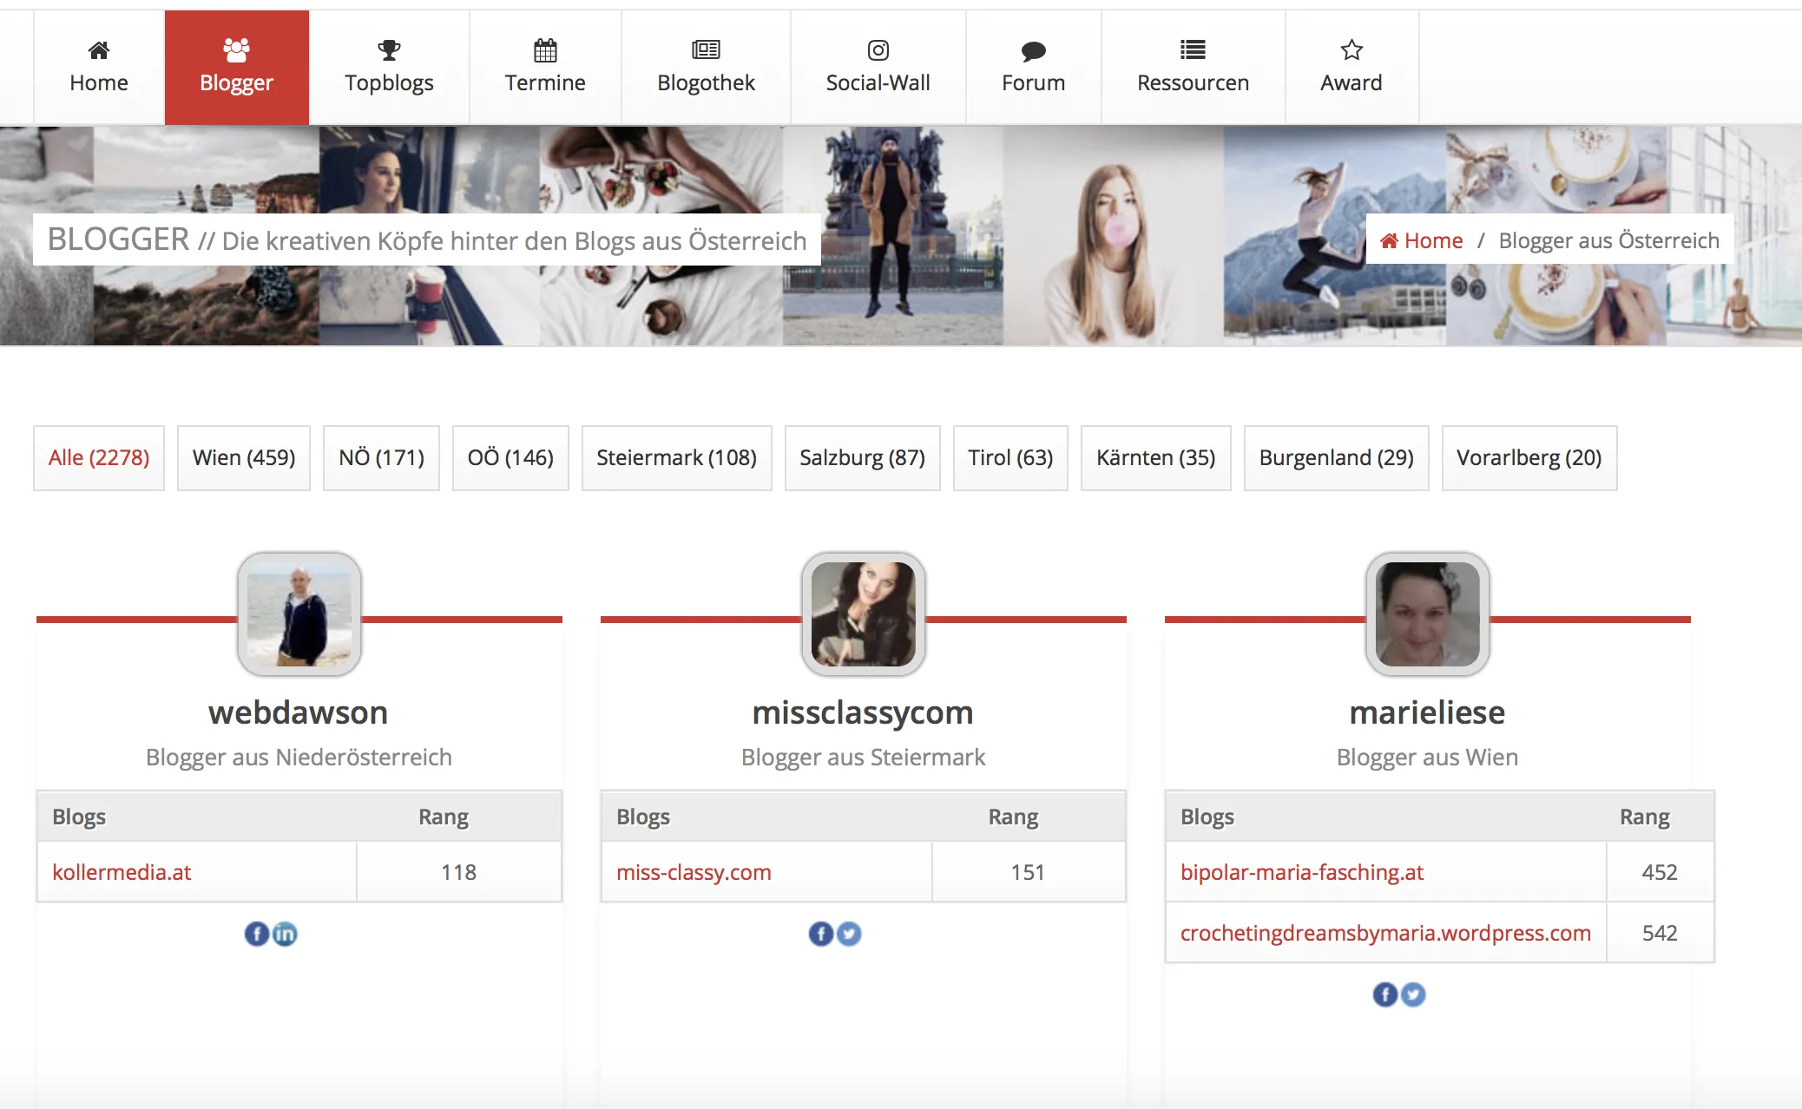Filter bloggers by Wien (459)
Image resolution: width=1802 pixels, height=1109 pixels.
click(244, 457)
